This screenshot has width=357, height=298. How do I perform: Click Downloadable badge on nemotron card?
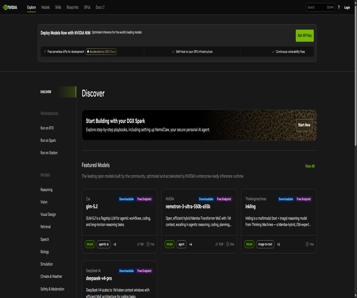(x=206, y=199)
